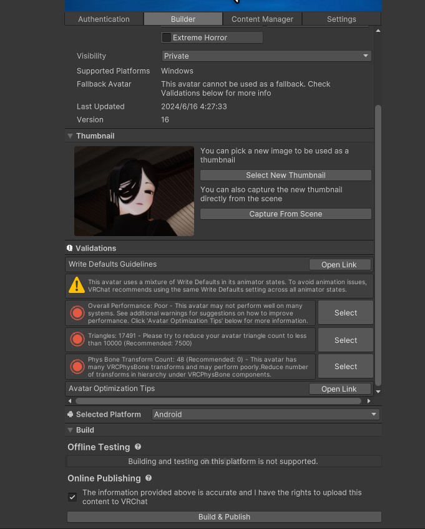This screenshot has width=425, height=529.
Task: Switch to the Content Manager tab
Action: point(262,19)
